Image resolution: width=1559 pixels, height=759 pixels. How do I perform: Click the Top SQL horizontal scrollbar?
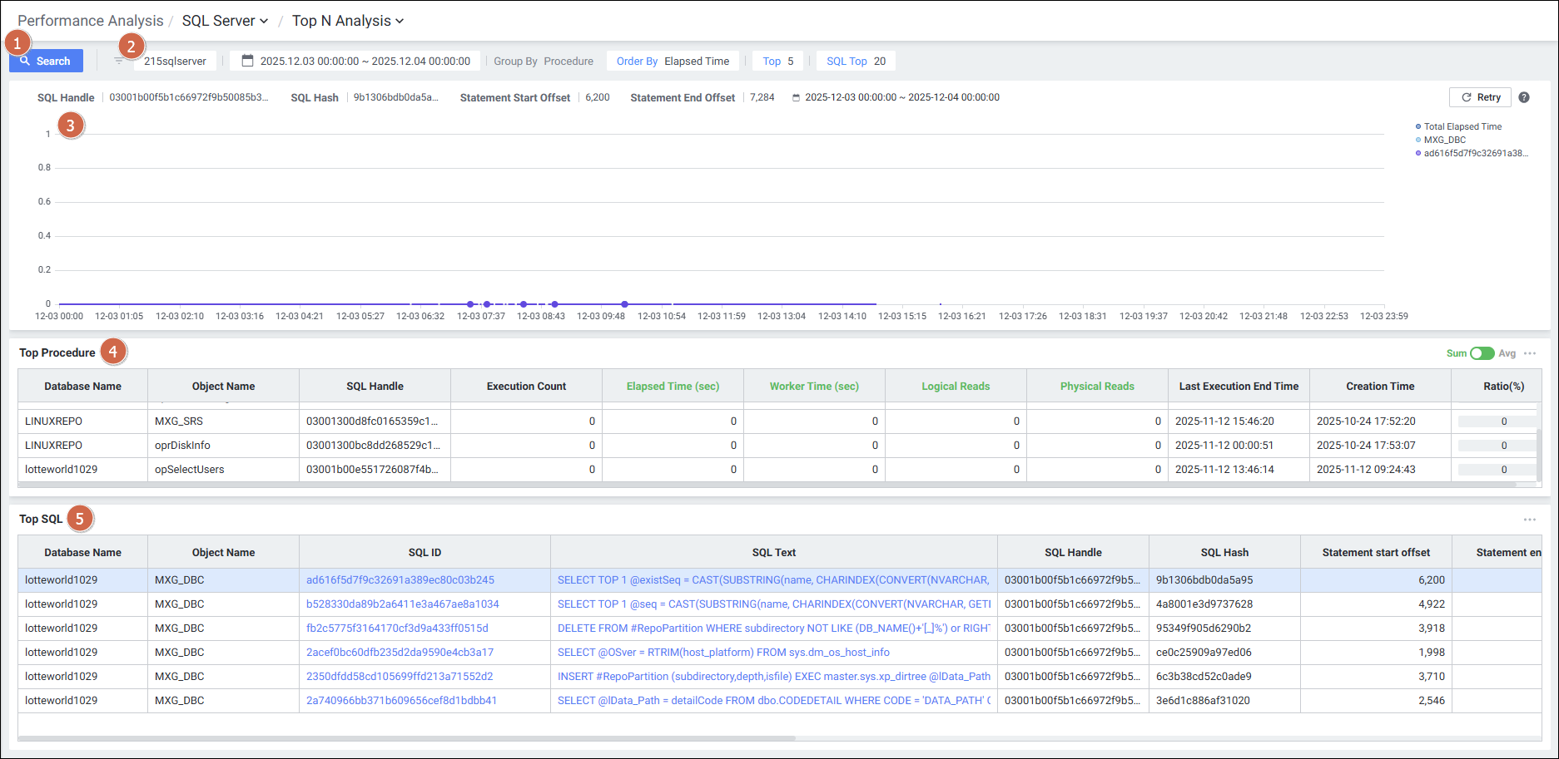pos(406,738)
